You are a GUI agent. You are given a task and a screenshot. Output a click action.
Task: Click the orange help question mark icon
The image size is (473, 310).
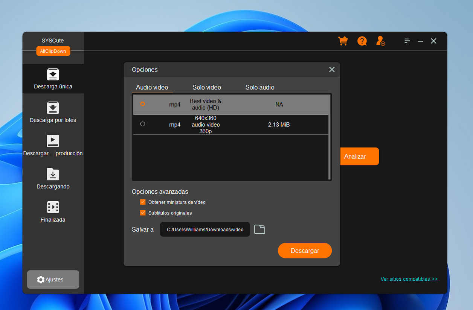pos(362,41)
